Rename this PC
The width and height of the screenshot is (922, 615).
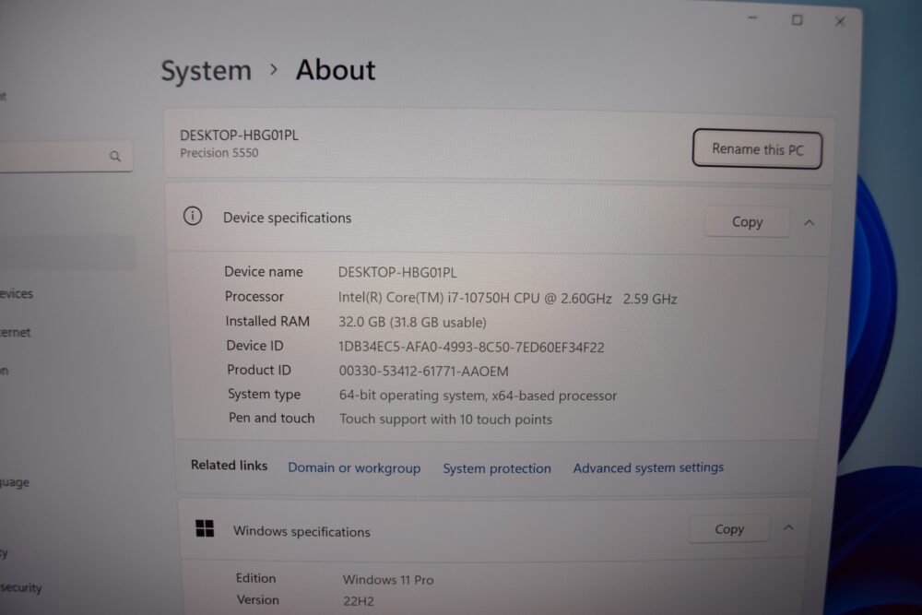tap(757, 149)
